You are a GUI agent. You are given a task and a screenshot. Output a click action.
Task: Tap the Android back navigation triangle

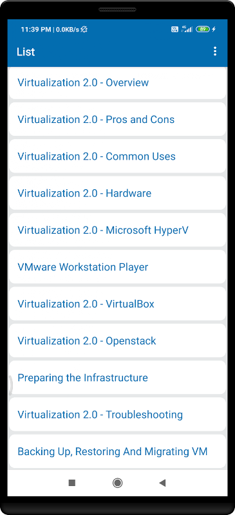pyautogui.click(x=162, y=482)
